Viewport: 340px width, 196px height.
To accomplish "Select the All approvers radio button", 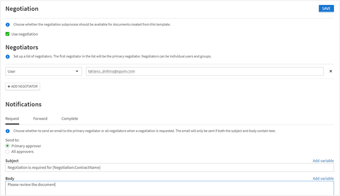I will [x=8, y=152].
